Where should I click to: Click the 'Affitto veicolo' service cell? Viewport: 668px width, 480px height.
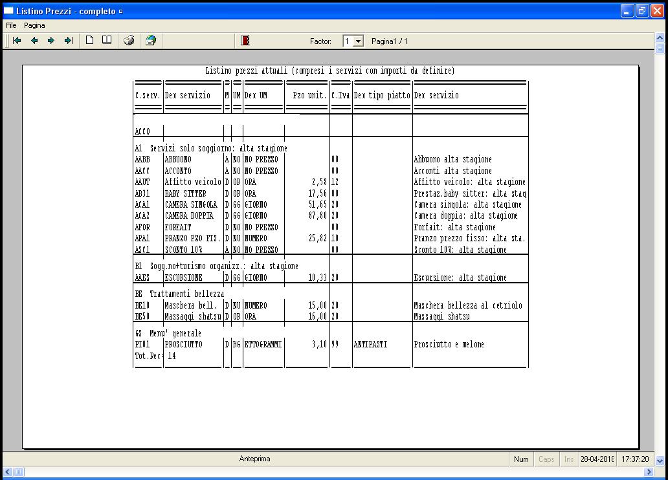point(193,182)
